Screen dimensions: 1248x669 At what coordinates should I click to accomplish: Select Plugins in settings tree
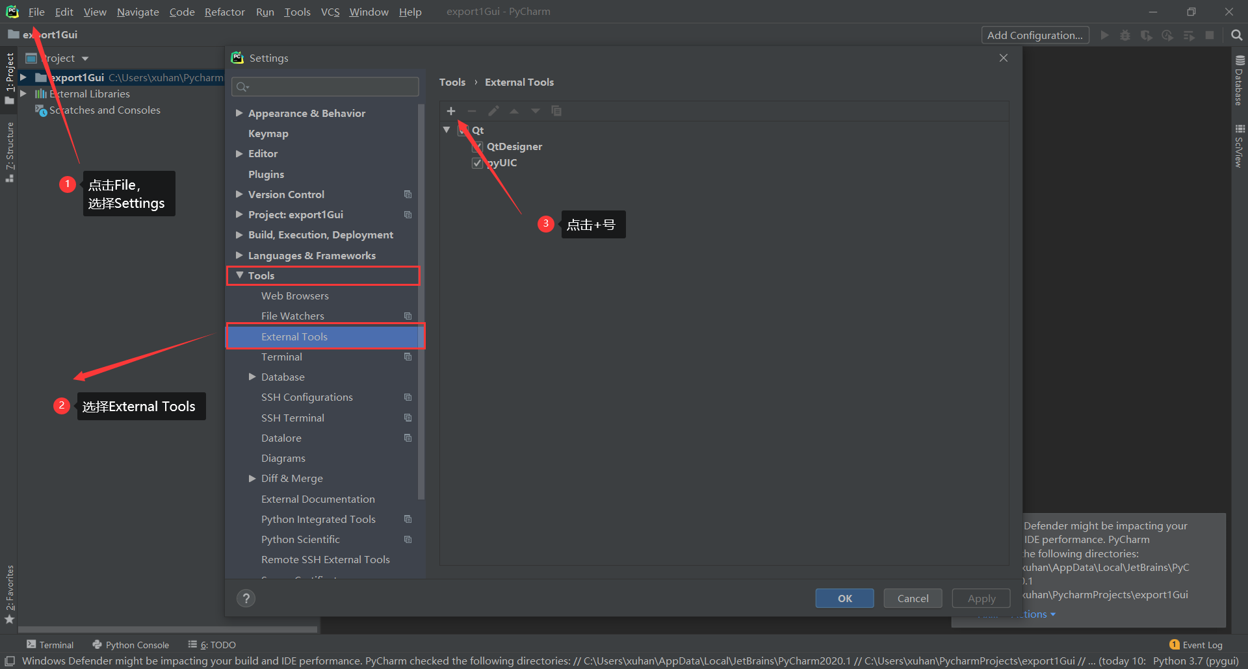click(266, 174)
